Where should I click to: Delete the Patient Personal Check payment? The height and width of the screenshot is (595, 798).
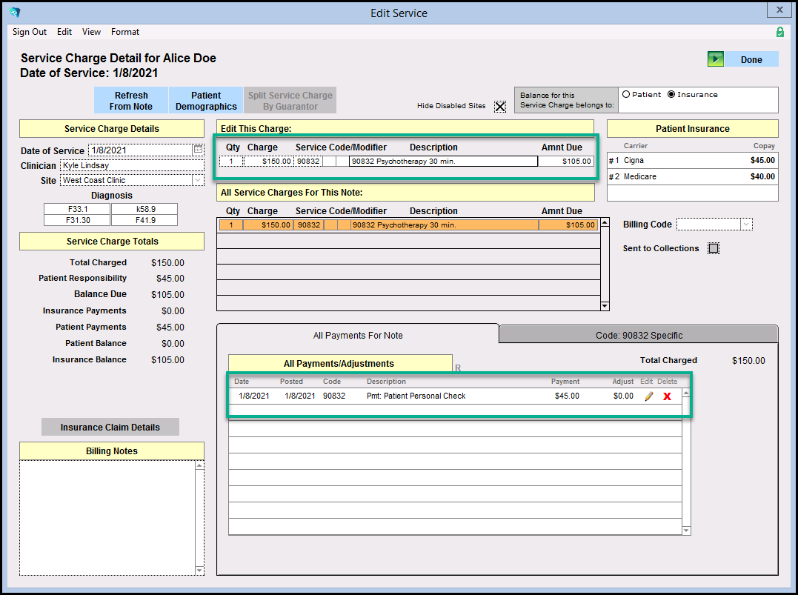coord(667,396)
